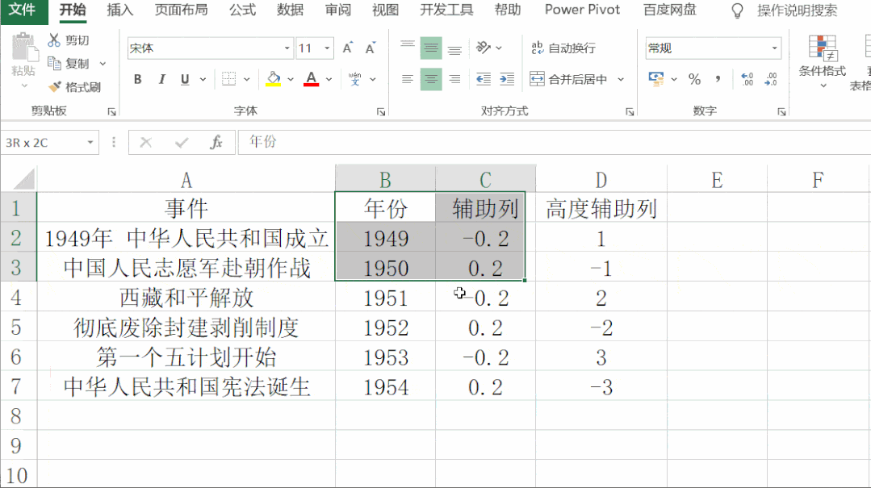Click the select-all corner triangle
Viewport: 871px width, 488px height.
(24, 179)
